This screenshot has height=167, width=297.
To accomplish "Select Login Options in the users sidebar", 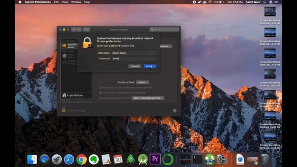I will coord(76,95).
